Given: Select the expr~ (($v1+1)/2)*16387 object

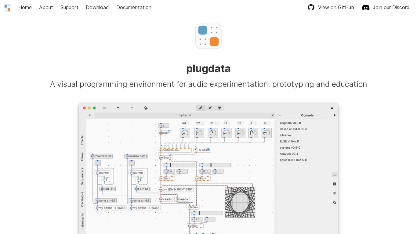Looking at the screenshot, I should point(176,189).
